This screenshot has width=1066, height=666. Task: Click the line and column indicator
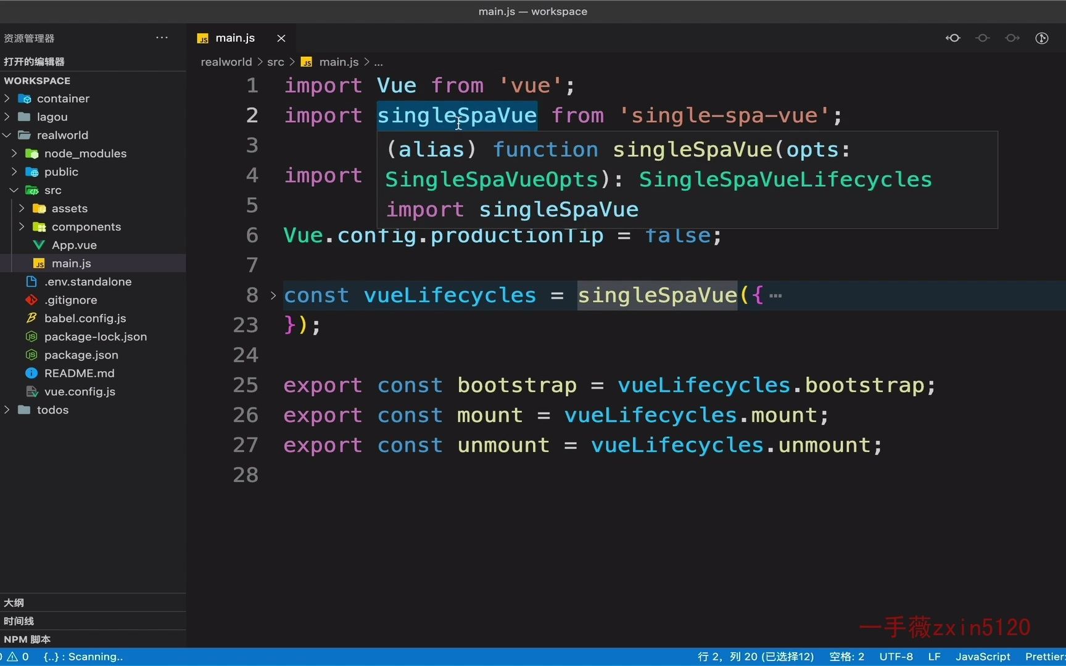pyautogui.click(x=756, y=657)
